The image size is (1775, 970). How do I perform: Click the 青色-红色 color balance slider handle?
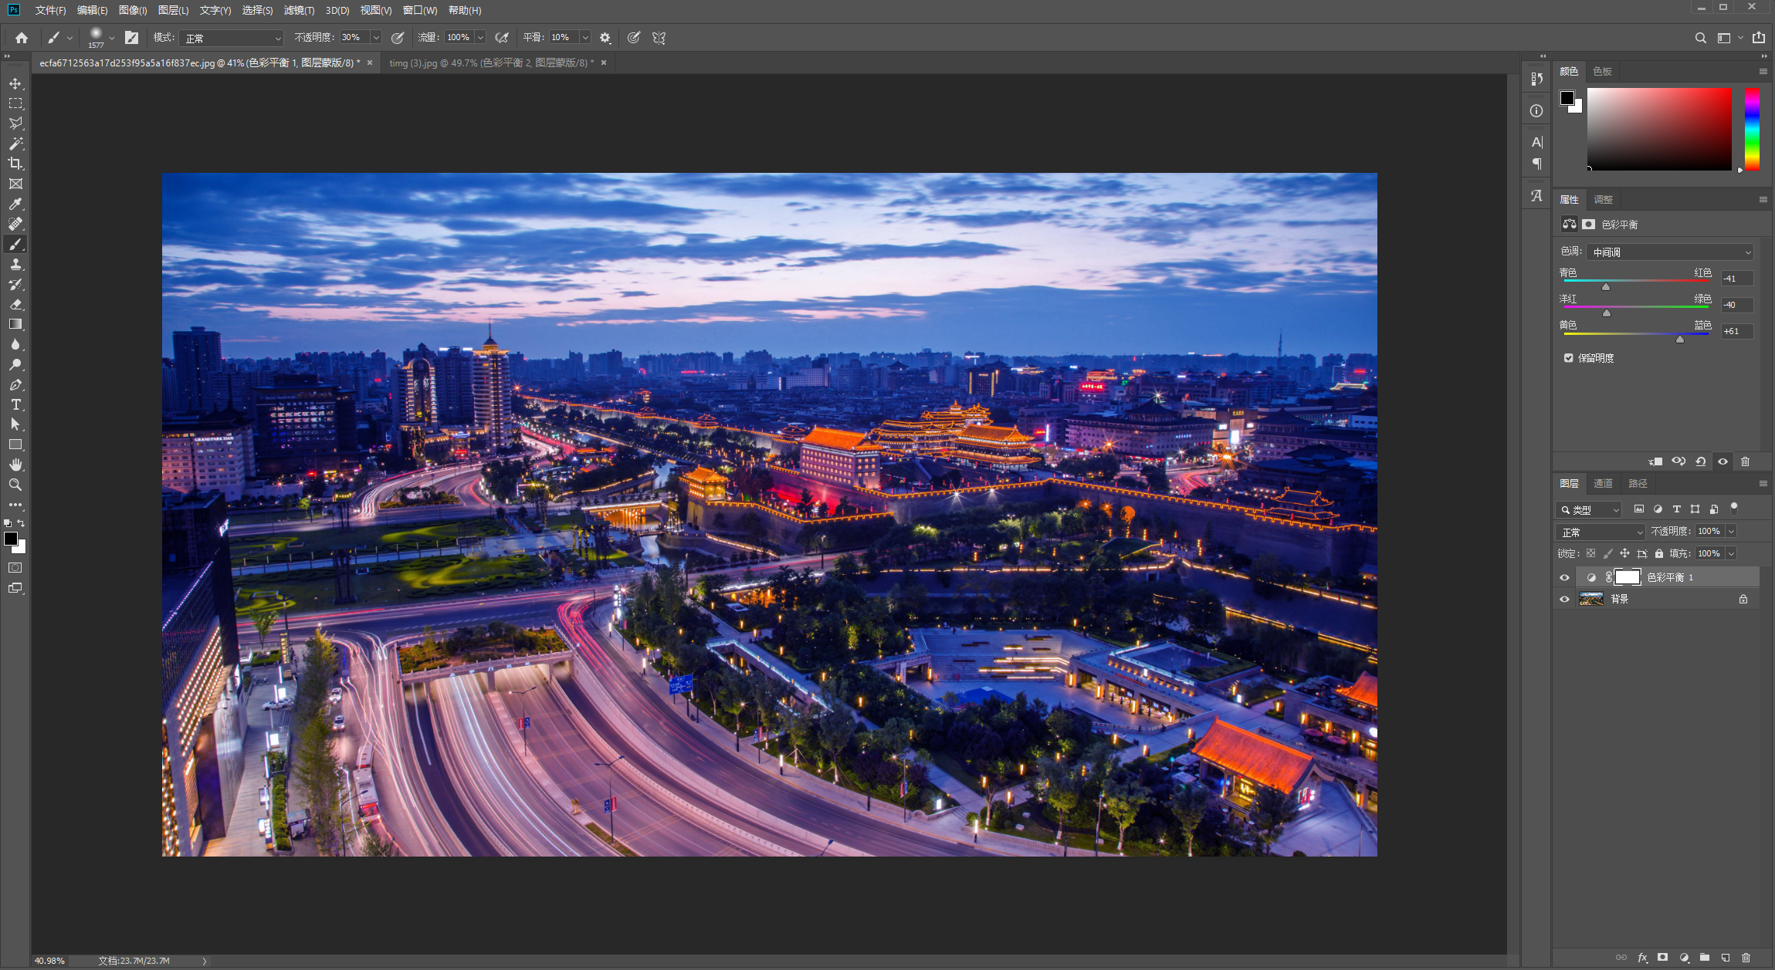pyautogui.click(x=1606, y=287)
